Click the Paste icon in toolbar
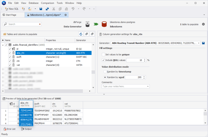The image size is (208, 137). point(66,9)
